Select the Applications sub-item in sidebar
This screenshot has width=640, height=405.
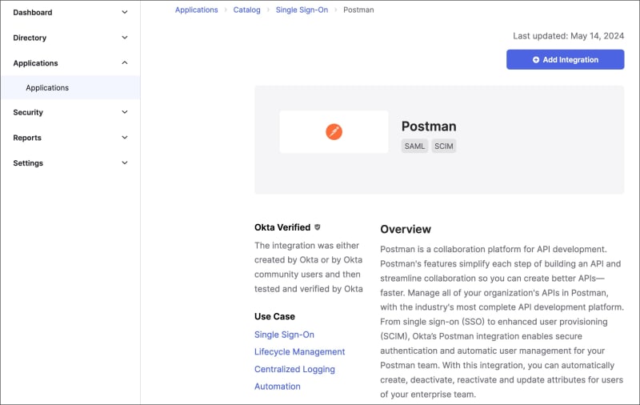point(70,88)
